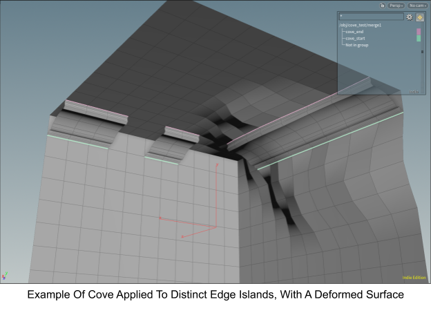This screenshot has height=315, width=431.
Task: Click the group panel resize grip
Action: (x=414, y=91)
